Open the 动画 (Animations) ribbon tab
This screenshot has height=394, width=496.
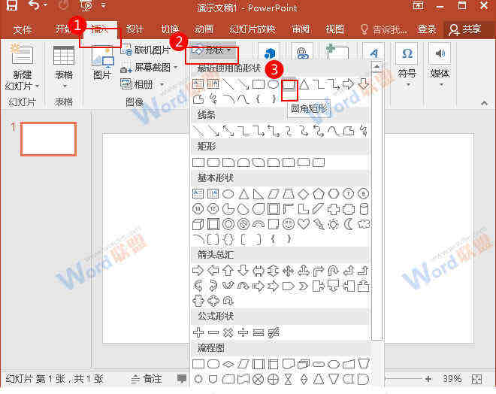204,29
